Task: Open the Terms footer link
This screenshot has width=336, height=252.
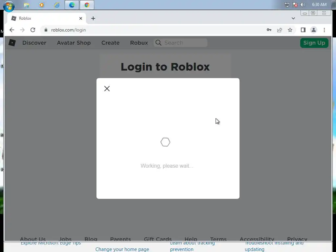Action: tap(218, 239)
